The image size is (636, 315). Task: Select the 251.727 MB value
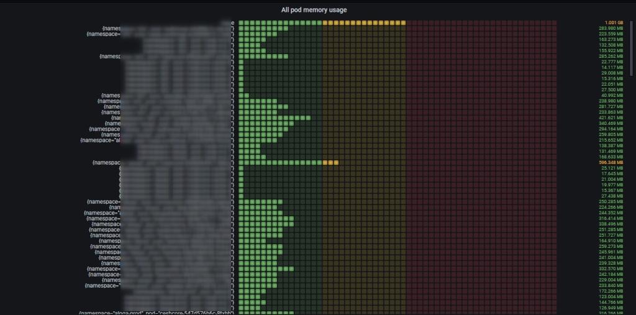coord(611,235)
